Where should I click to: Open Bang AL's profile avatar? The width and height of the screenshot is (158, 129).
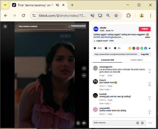click(x=95, y=81)
